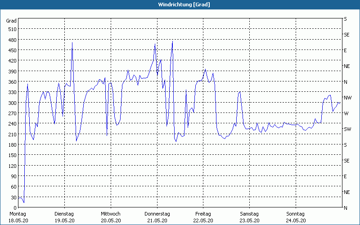Screen dimensions: 360x225
Task: Click the 510 tick on the y-axis
Action: pyautogui.click(x=12, y=29)
